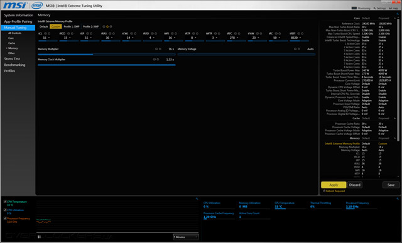This screenshot has height=243, width=402.
Task: Select the Cache tuning sub-item
Action: [x=11, y=43]
